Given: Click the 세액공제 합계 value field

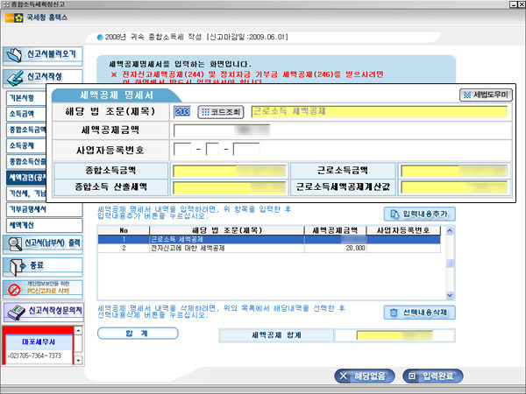Looking at the screenshot, I should click(394, 335).
